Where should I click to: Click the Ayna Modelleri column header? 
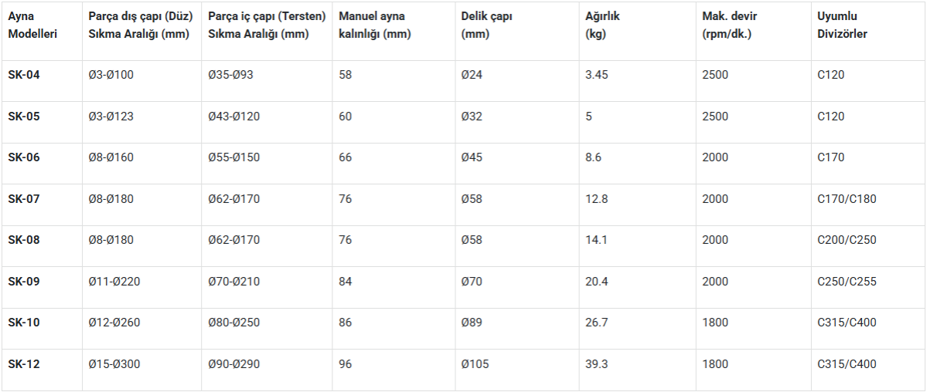[32, 25]
